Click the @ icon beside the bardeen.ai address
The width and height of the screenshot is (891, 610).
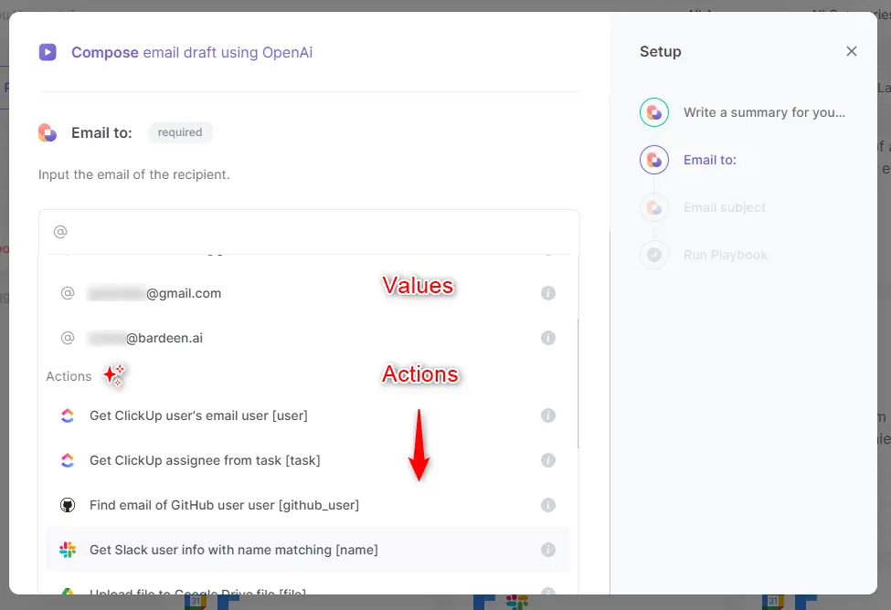[68, 338]
